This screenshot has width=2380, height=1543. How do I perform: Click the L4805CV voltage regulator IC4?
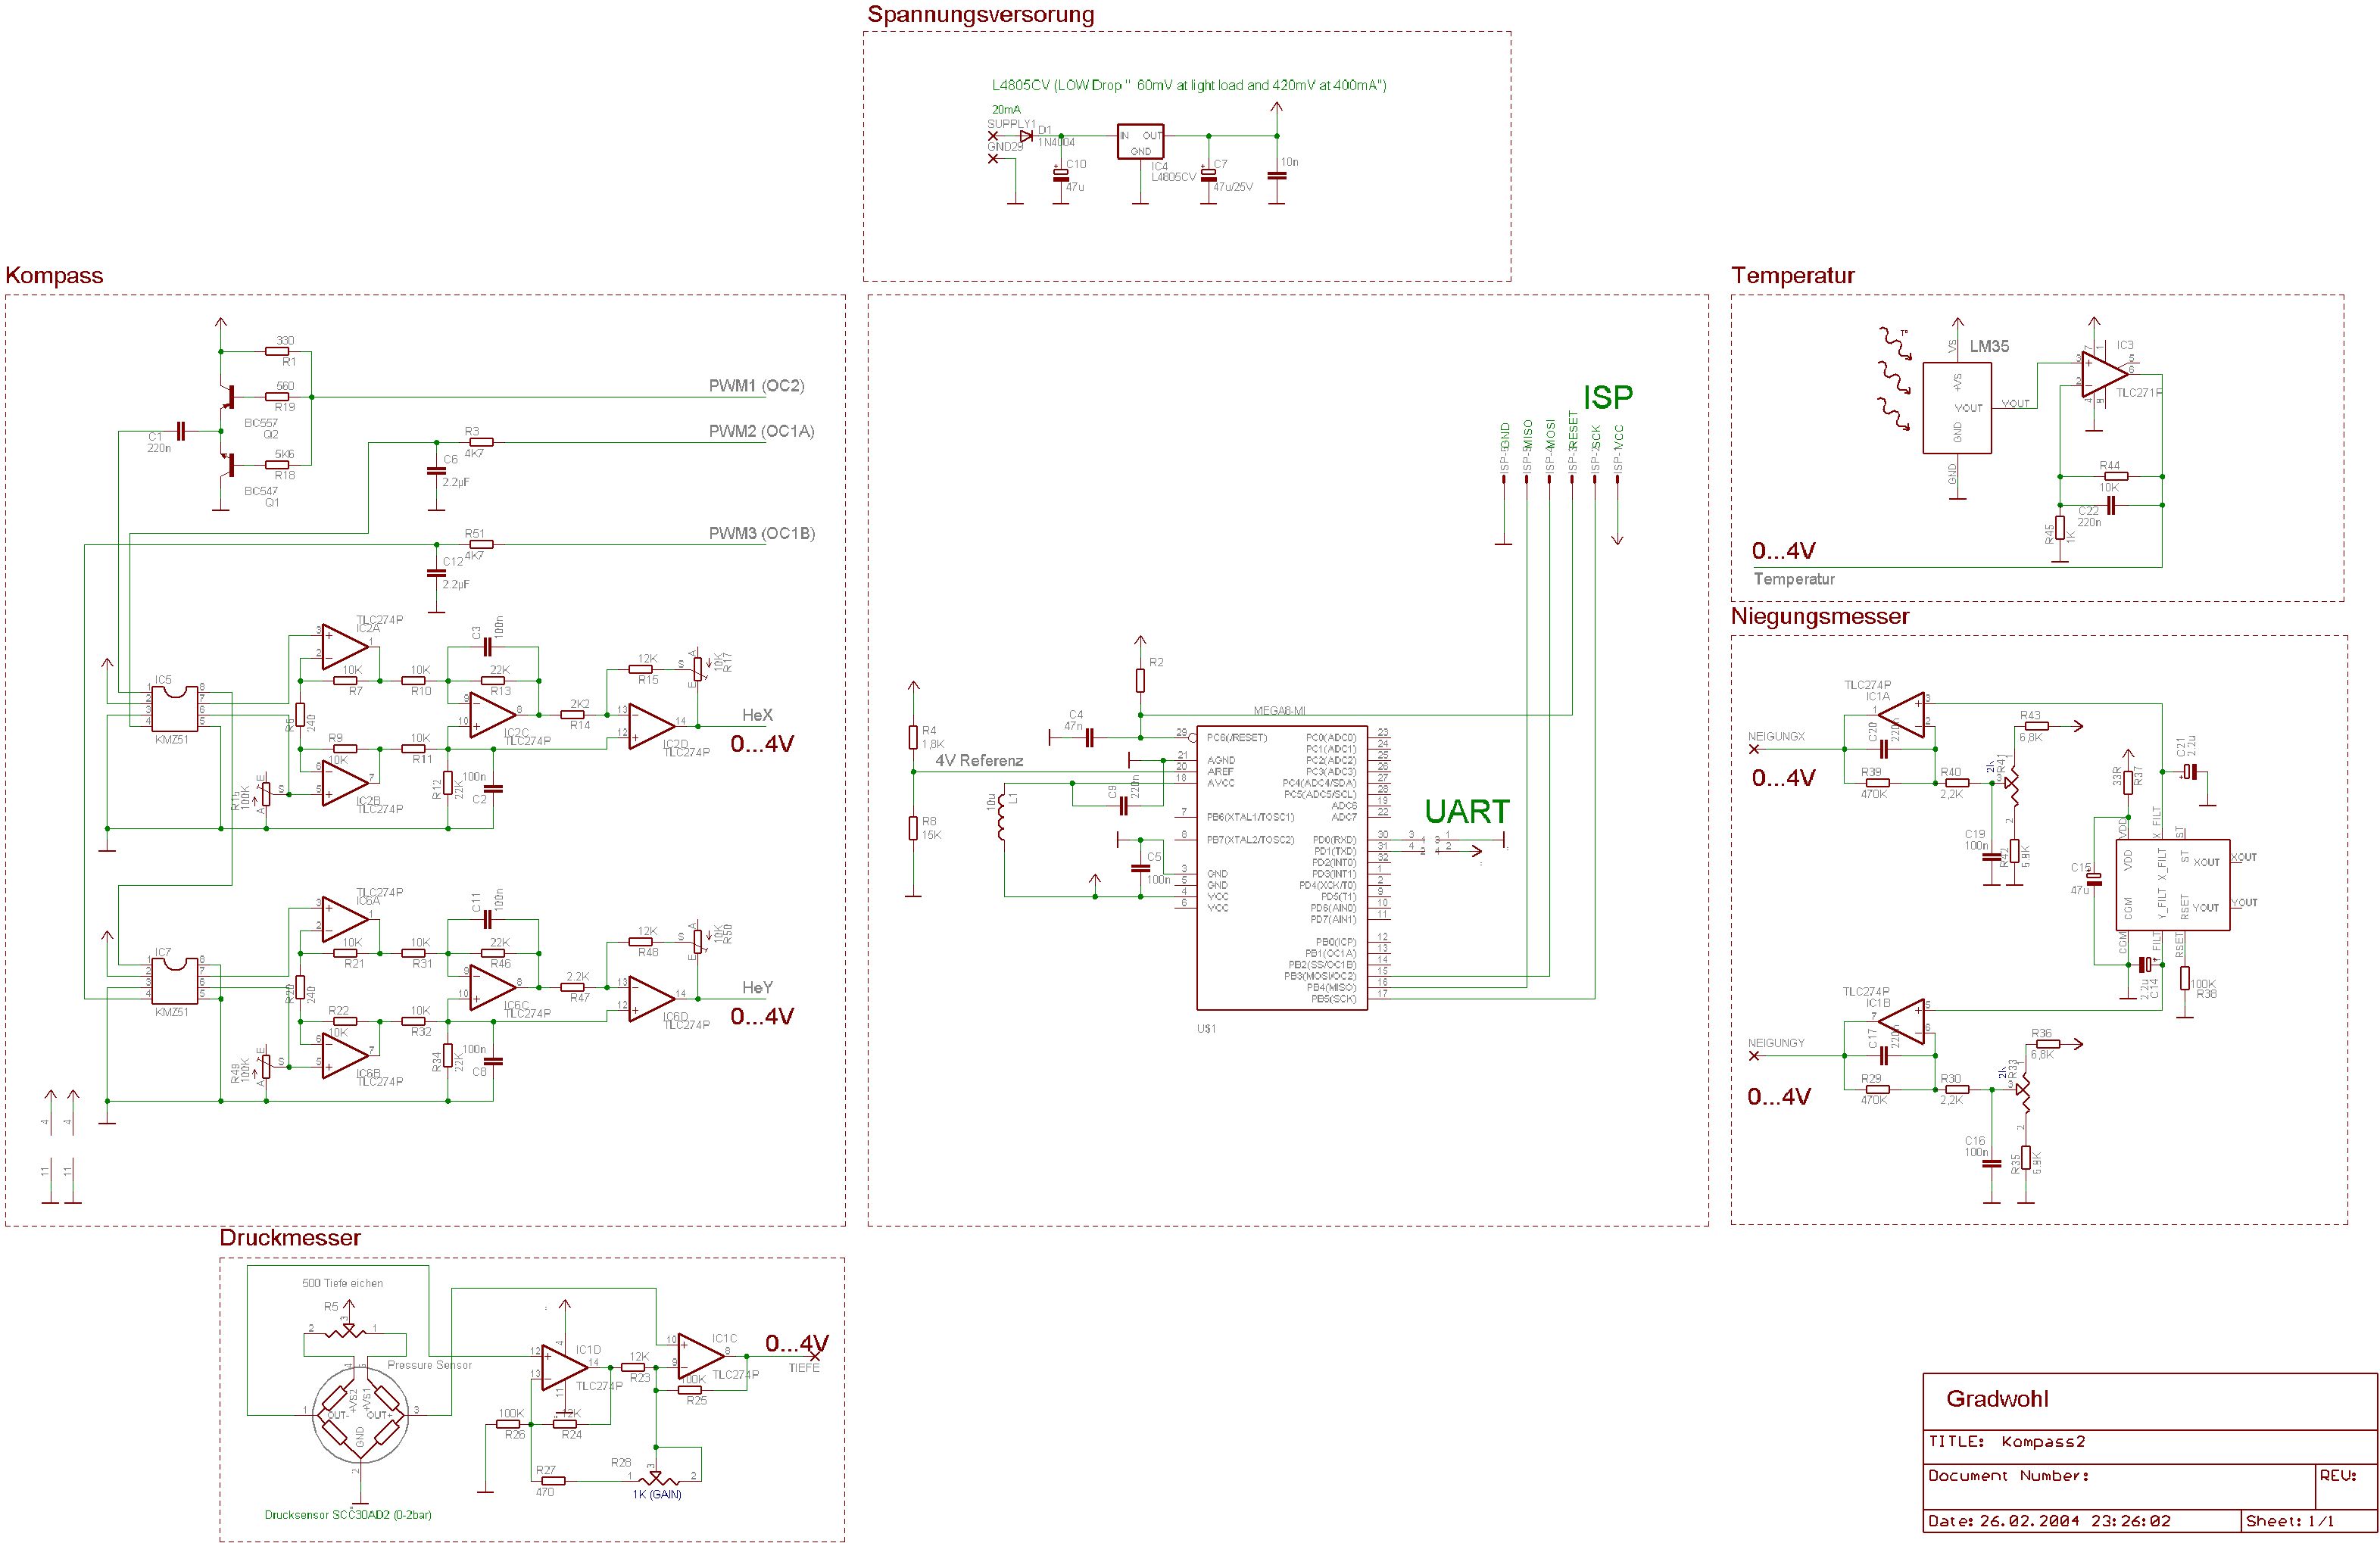coord(1140,142)
